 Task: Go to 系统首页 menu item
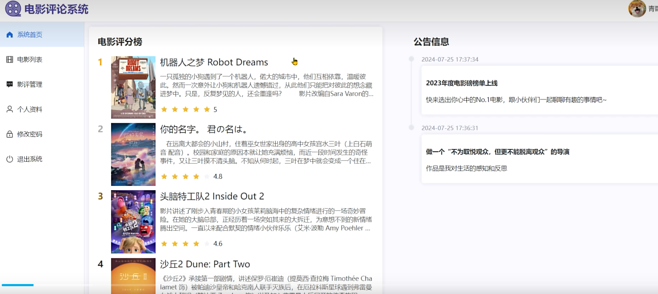tap(42, 34)
